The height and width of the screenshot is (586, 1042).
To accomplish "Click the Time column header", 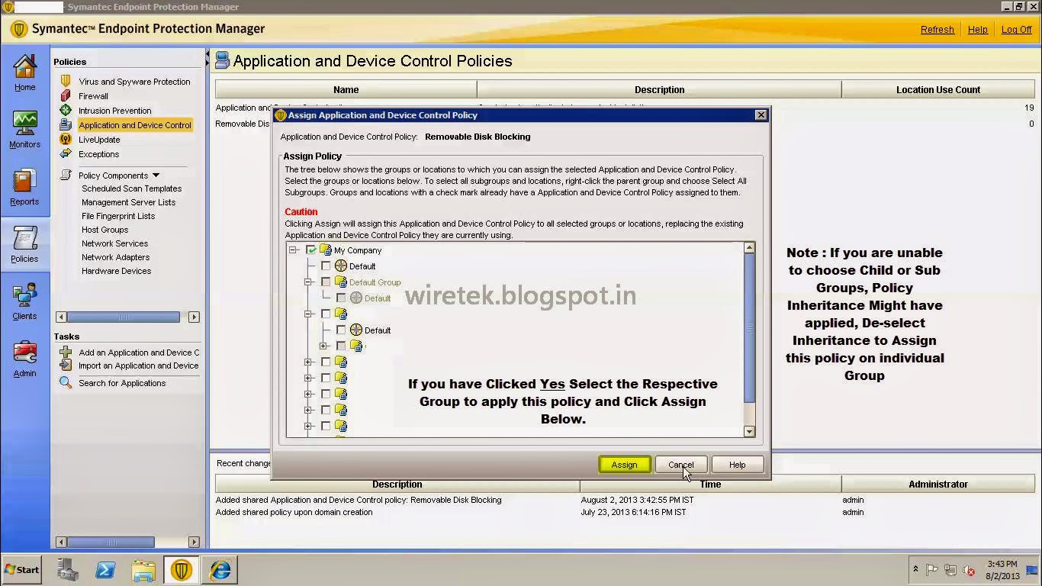I will (710, 484).
